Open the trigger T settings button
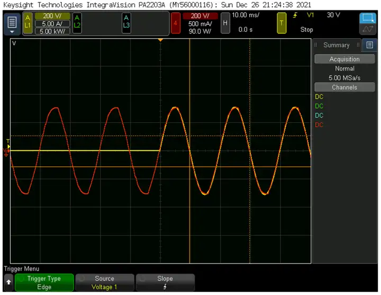This screenshot has width=381, height=295. coord(282,23)
